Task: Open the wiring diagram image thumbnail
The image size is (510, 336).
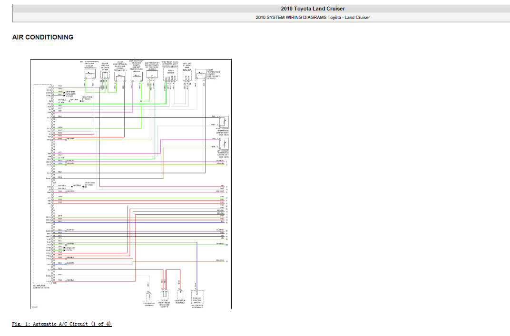Action: click(131, 184)
